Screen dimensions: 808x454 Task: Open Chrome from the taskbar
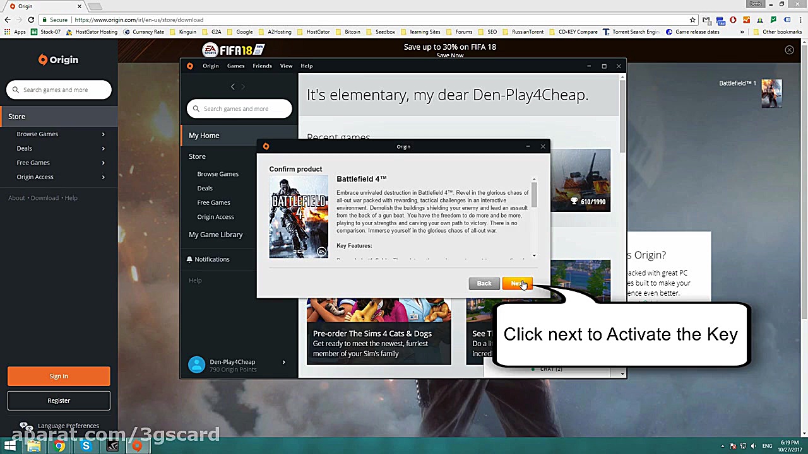pyautogui.click(x=59, y=446)
